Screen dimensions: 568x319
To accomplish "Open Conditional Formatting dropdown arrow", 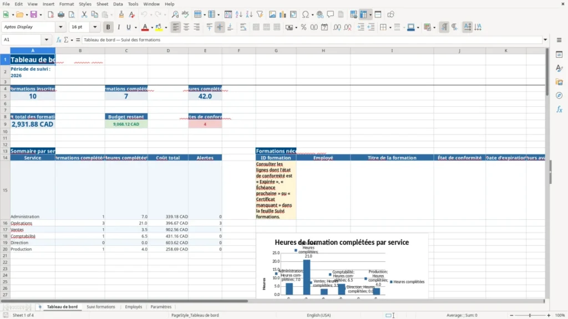I will coord(434,28).
